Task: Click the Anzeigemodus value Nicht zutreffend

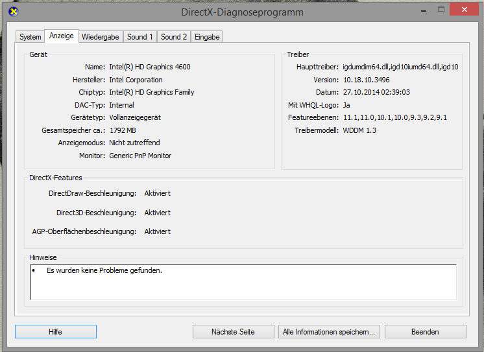Action: coord(134,143)
